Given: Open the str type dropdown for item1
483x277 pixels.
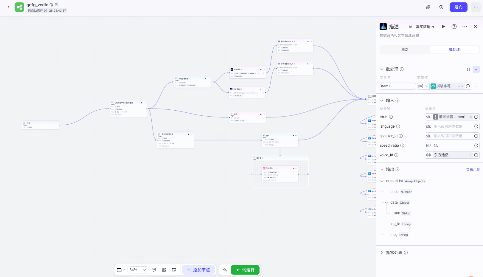Looking at the screenshot, I should coord(423,86).
